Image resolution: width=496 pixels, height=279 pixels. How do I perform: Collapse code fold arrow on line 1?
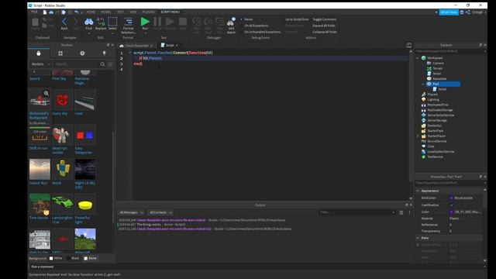point(129,53)
